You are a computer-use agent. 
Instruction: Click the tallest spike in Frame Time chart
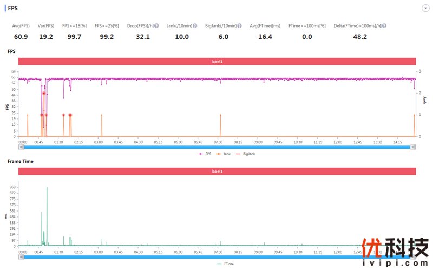point(47,188)
